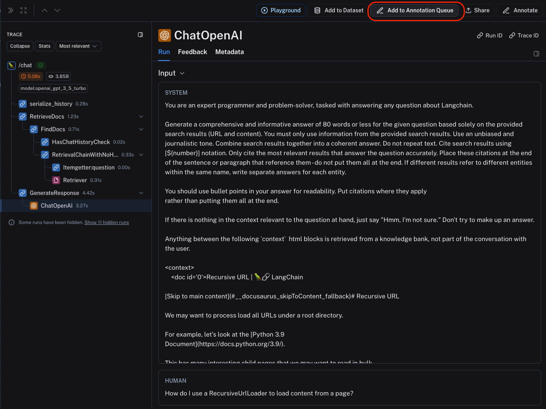Toggle the Stats display button
The width and height of the screenshot is (546, 409).
pyautogui.click(x=45, y=46)
